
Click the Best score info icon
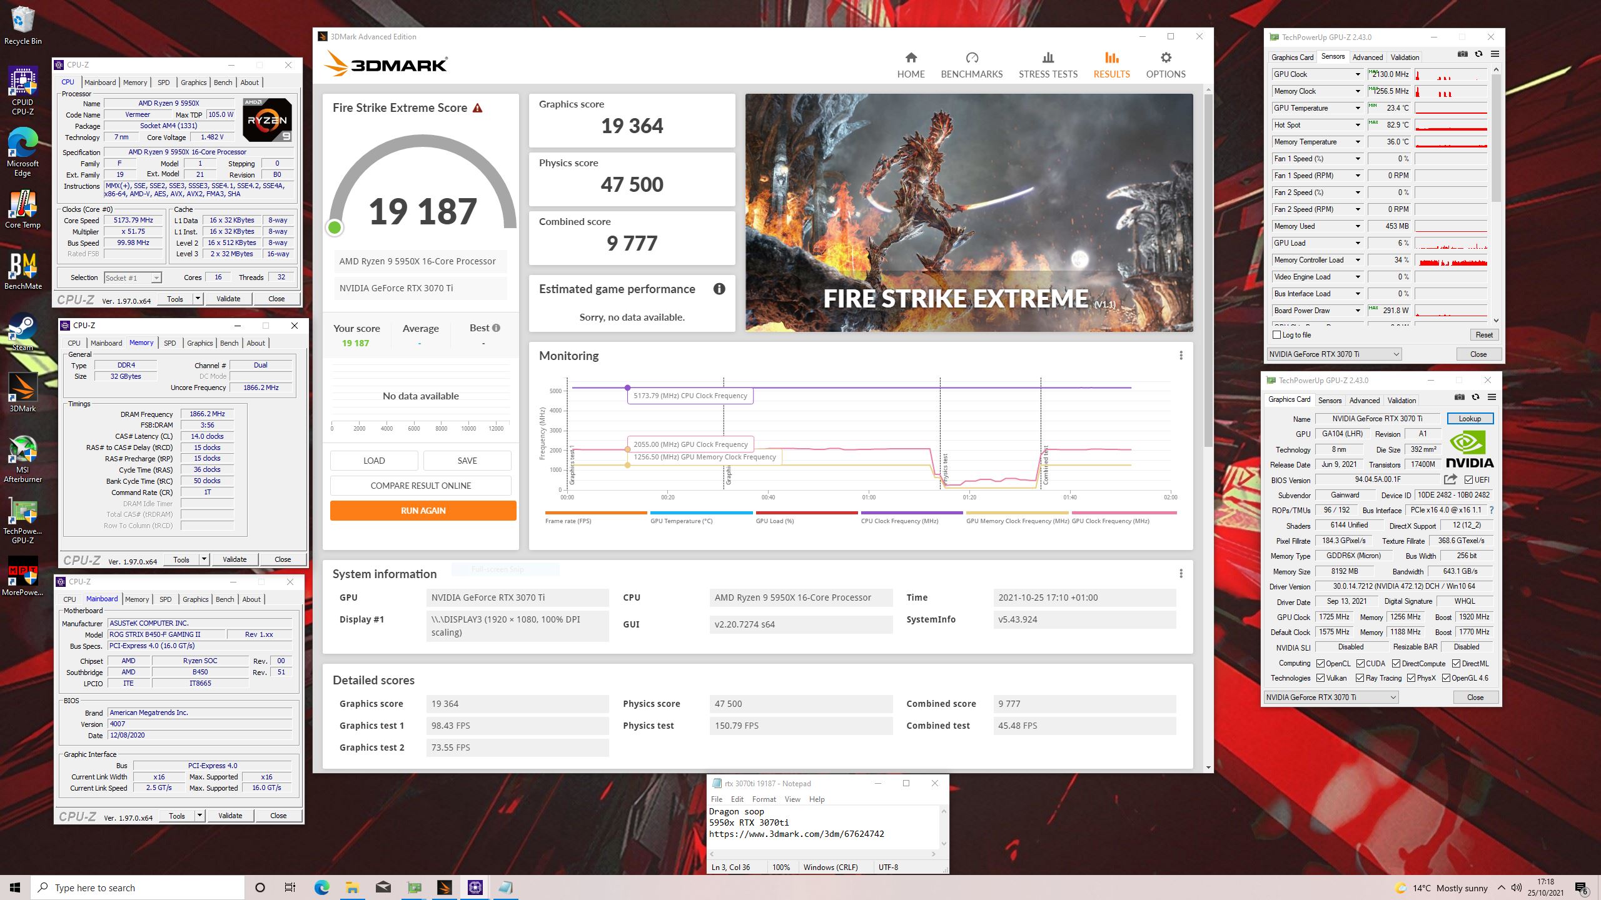tap(496, 328)
